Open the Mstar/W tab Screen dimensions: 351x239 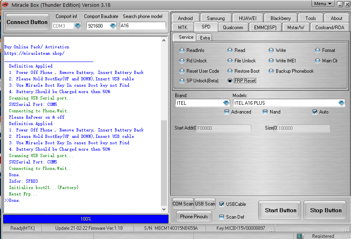click(x=296, y=27)
